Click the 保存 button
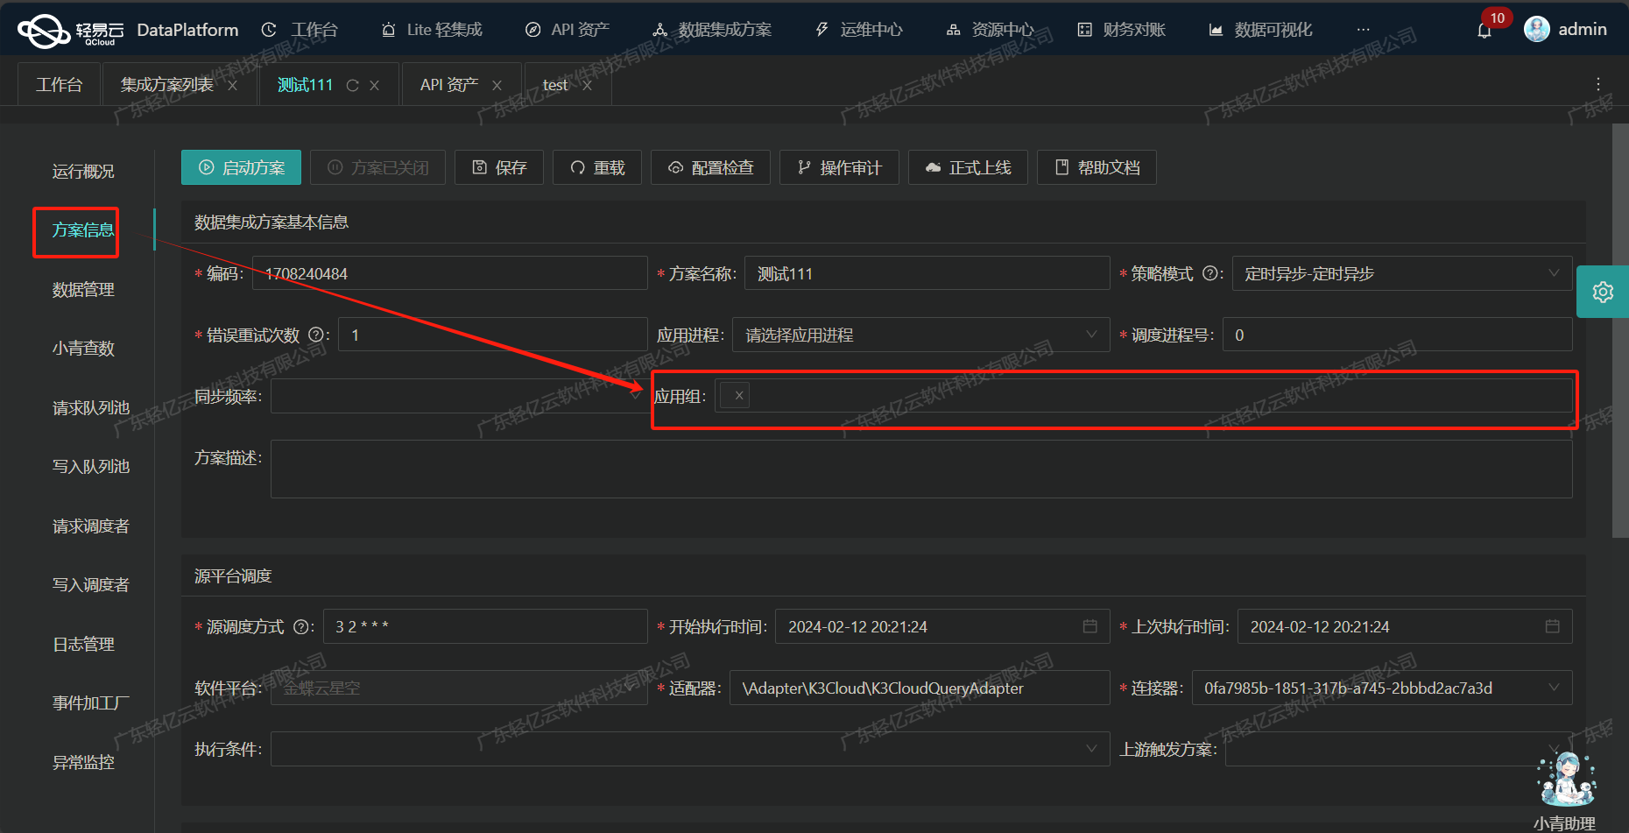The image size is (1629, 833). [x=499, y=167]
